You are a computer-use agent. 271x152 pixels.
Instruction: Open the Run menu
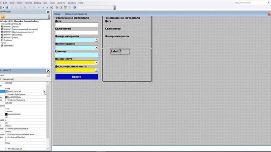[45, 3]
